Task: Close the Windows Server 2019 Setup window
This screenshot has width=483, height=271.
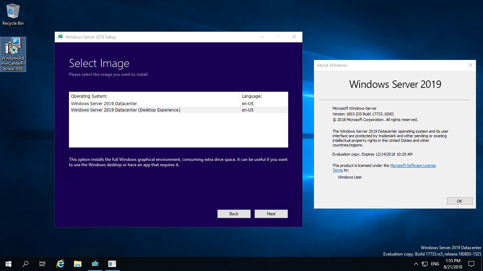Action: (294, 37)
